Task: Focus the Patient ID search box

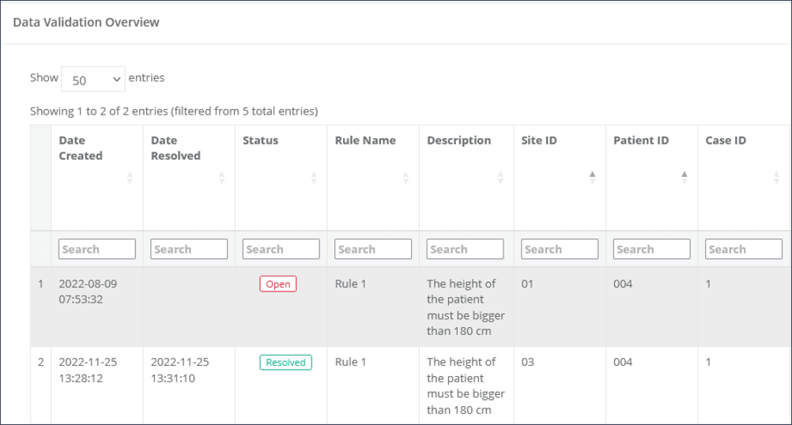Action: pyautogui.click(x=651, y=249)
